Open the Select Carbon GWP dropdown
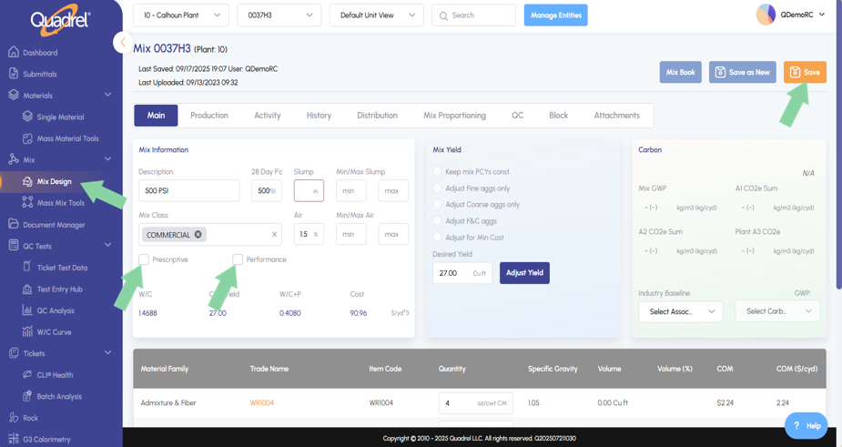 (777, 311)
